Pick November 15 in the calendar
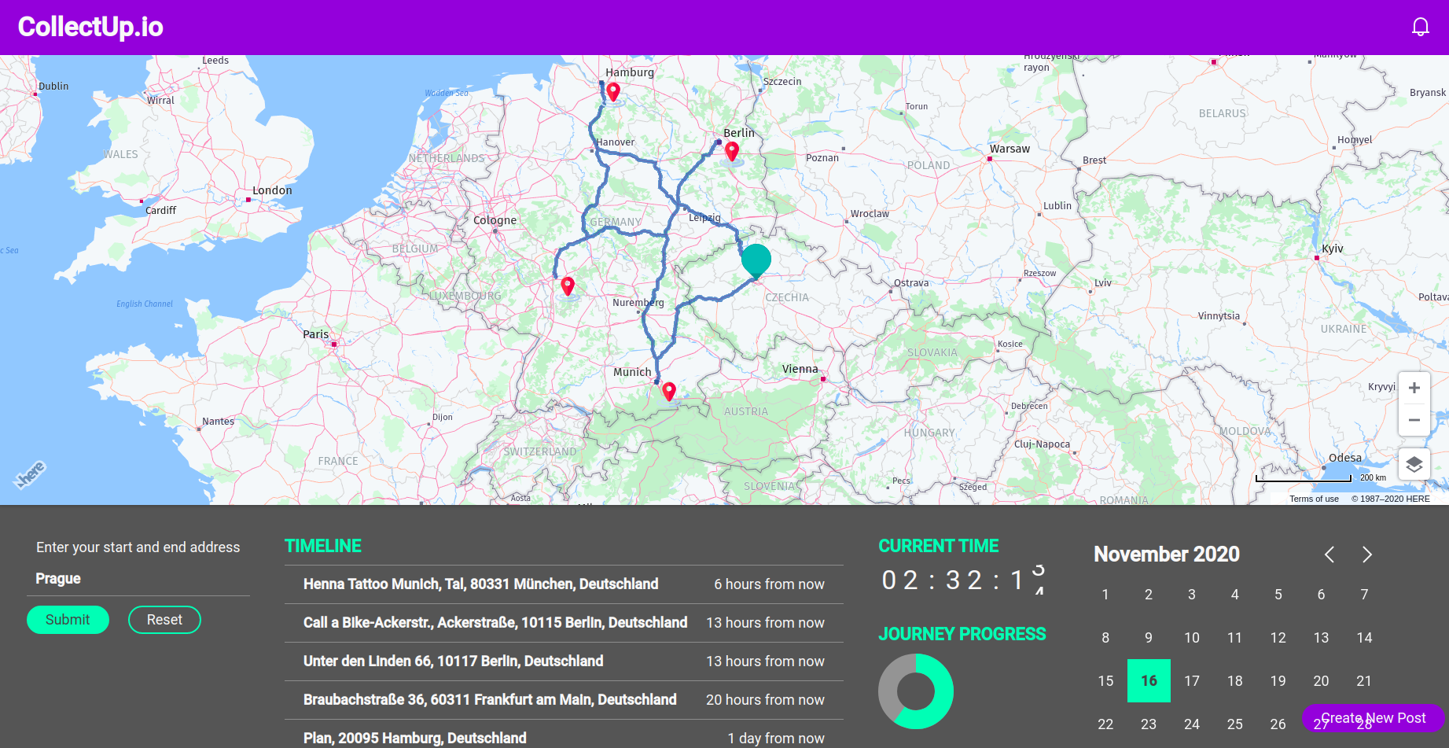 click(x=1105, y=681)
